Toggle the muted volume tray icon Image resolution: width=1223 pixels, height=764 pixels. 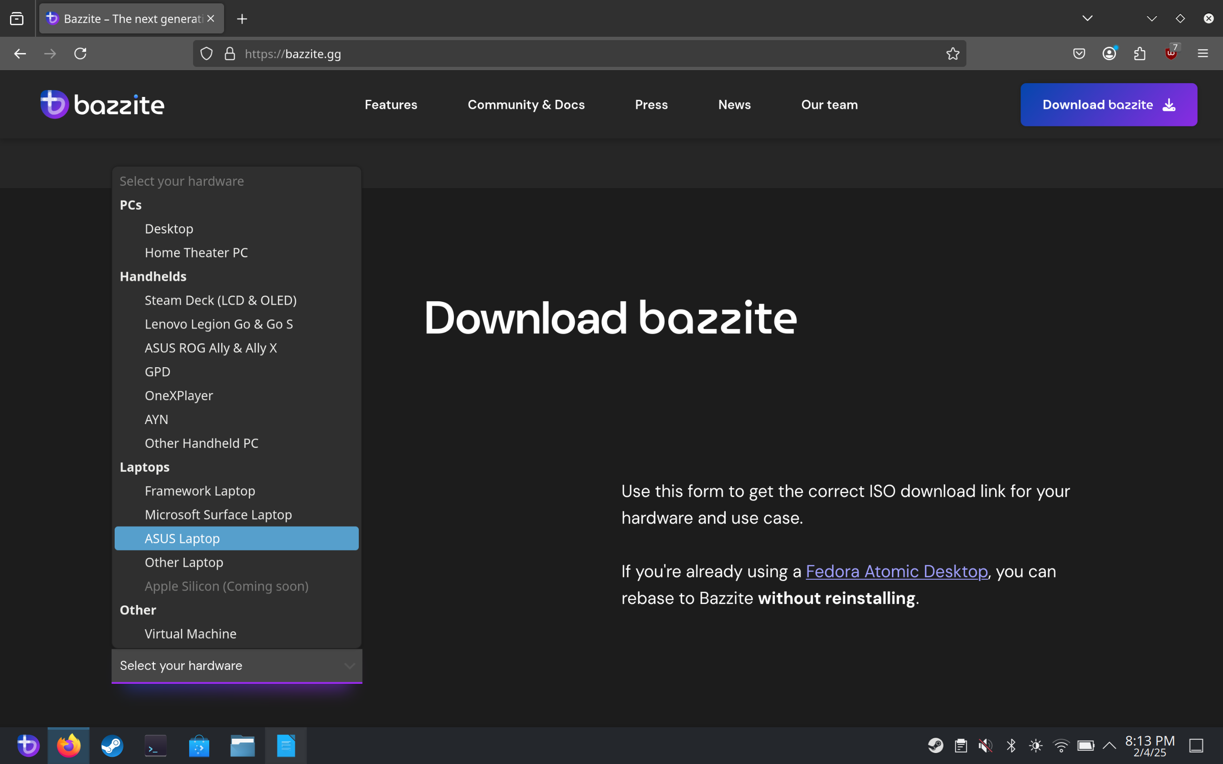[986, 745]
